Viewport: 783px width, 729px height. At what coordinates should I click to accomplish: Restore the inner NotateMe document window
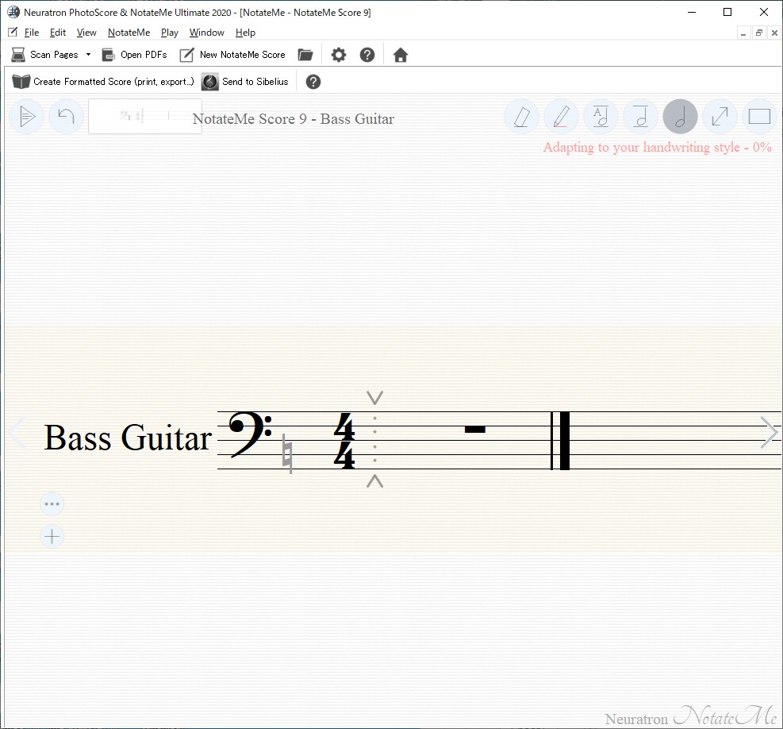pos(759,33)
